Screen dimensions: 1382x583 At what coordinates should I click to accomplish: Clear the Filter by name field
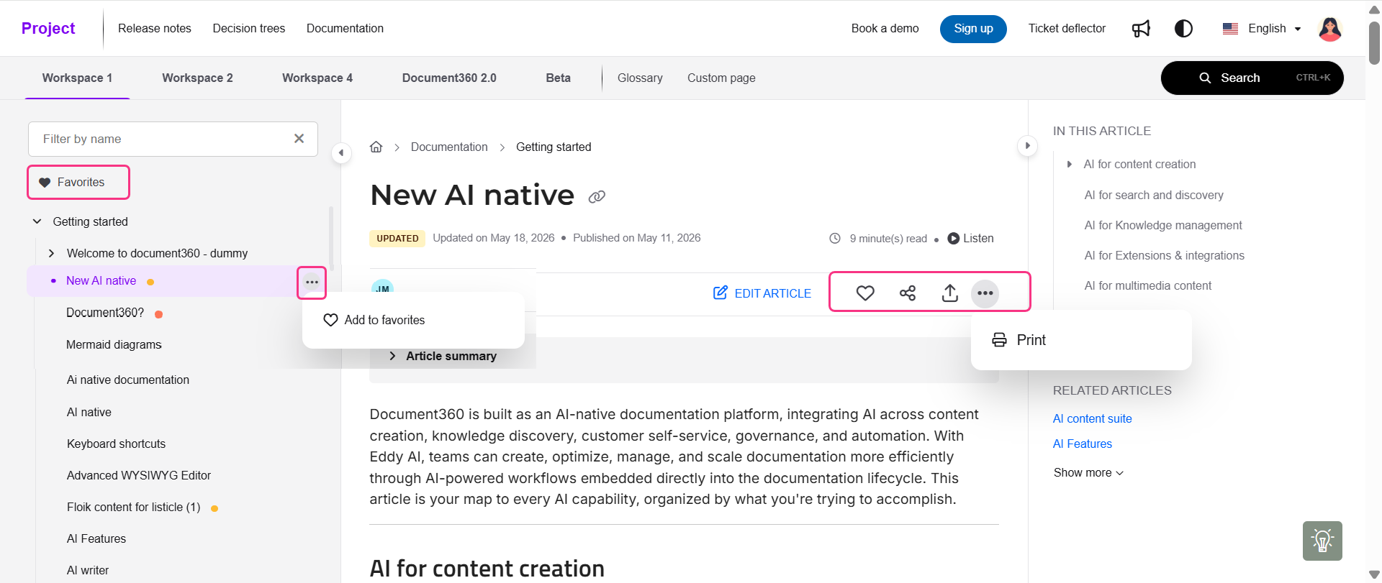point(299,139)
